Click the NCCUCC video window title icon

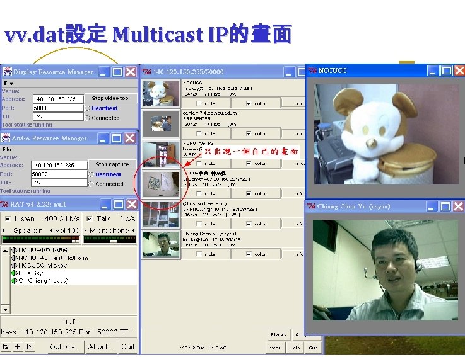(312, 71)
